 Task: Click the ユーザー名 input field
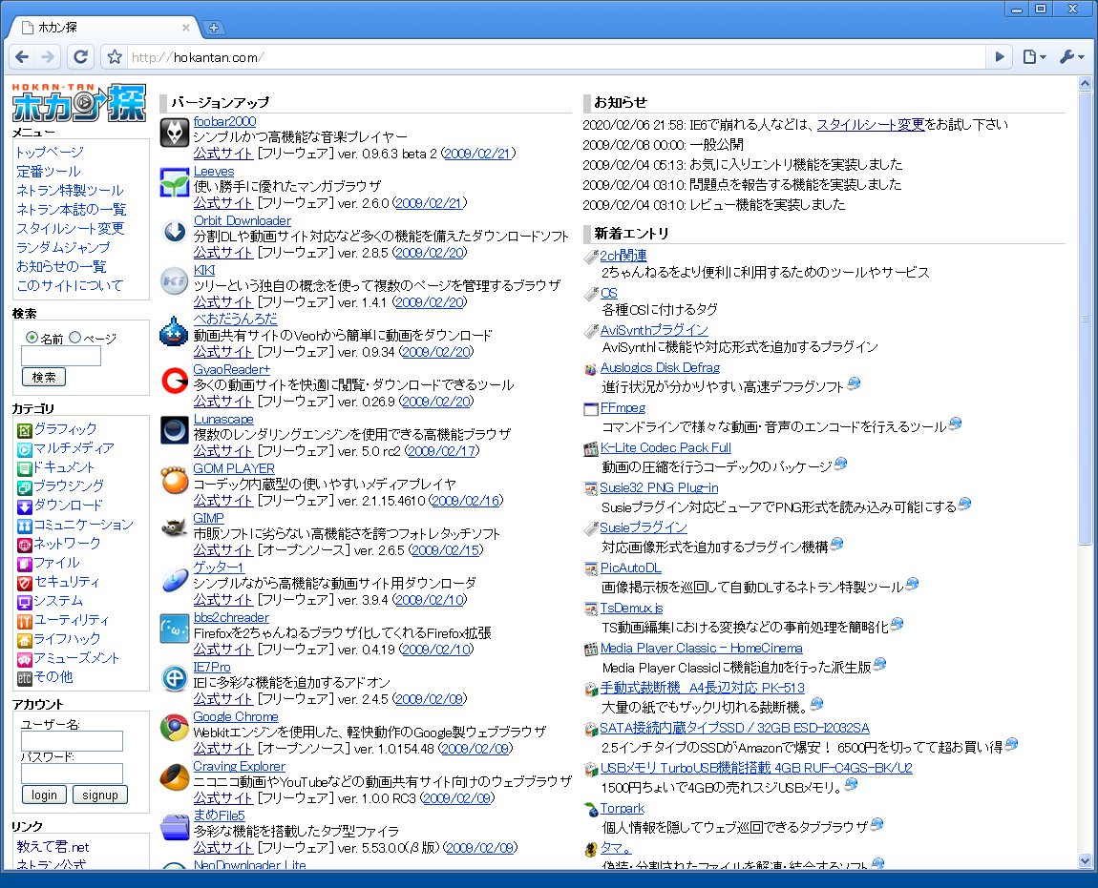(x=73, y=741)
